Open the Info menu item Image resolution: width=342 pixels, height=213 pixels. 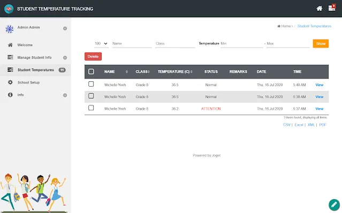point(20,95)
